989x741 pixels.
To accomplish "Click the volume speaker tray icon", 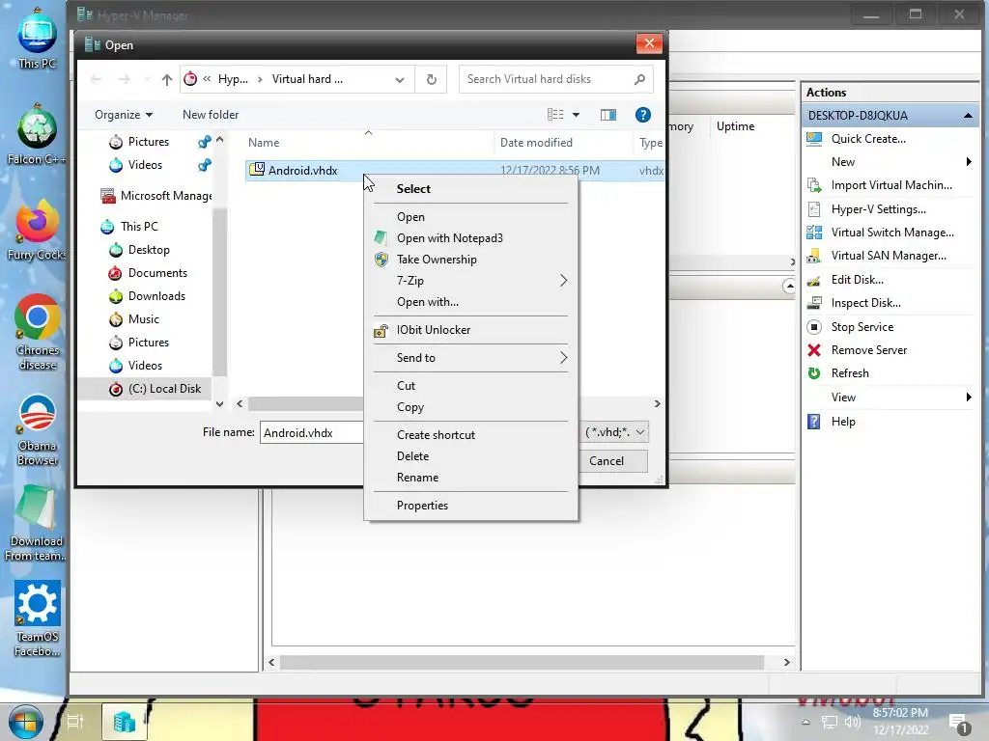I will click(852, 722).
